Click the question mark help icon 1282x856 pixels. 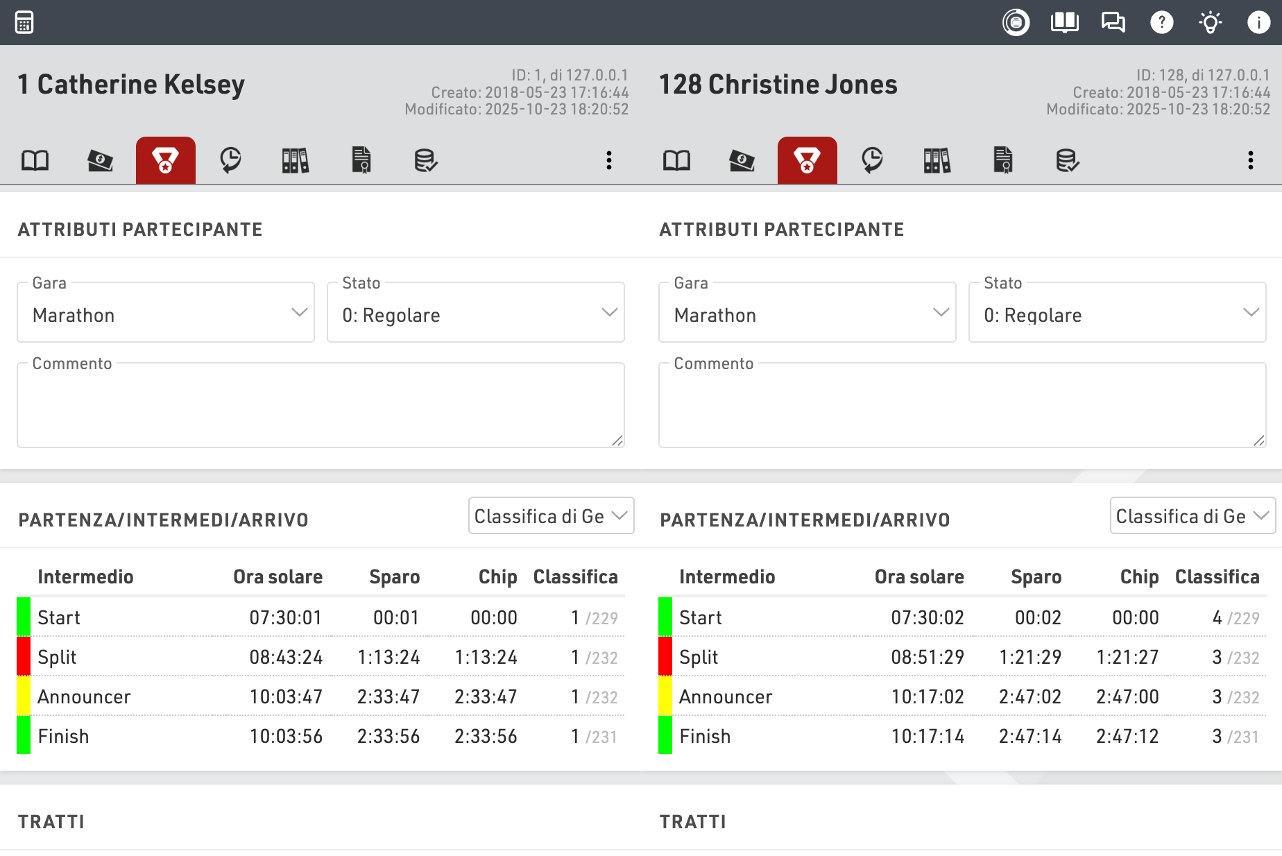1161,22
